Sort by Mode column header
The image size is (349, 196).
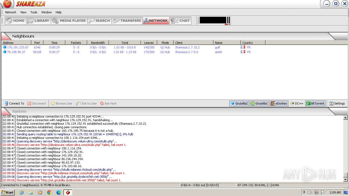pyautogui.click(x=165, y=43)
